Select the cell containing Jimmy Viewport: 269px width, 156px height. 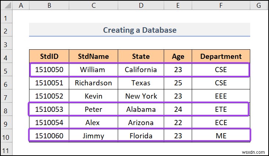[x=93, y=136]
